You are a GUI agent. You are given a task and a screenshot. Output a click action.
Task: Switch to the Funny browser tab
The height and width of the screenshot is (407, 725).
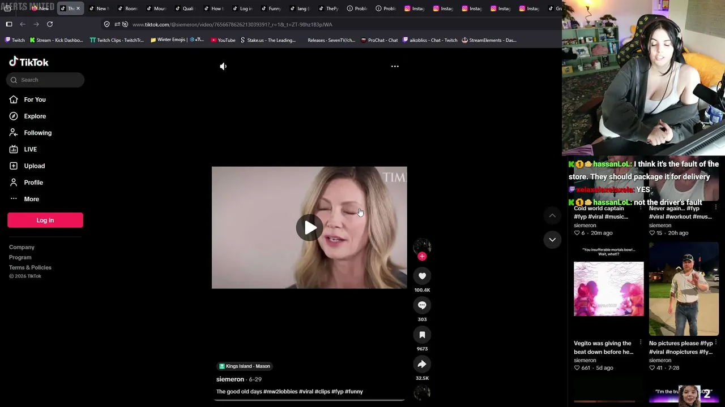(x=271, y=8)
